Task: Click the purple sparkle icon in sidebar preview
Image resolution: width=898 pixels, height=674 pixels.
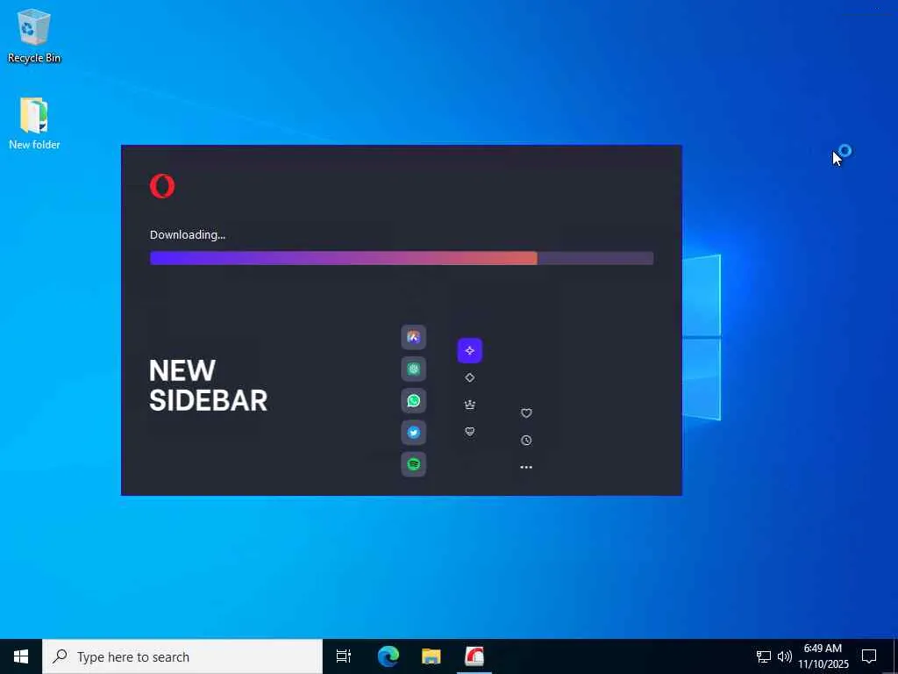Action: tap(470, 351)
